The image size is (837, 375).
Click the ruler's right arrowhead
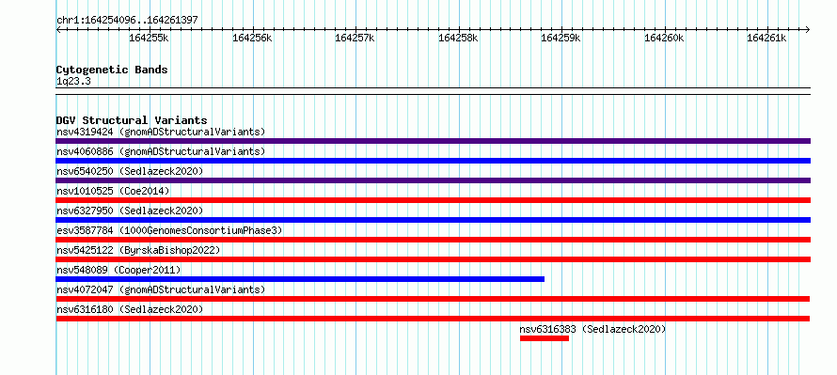808,30
